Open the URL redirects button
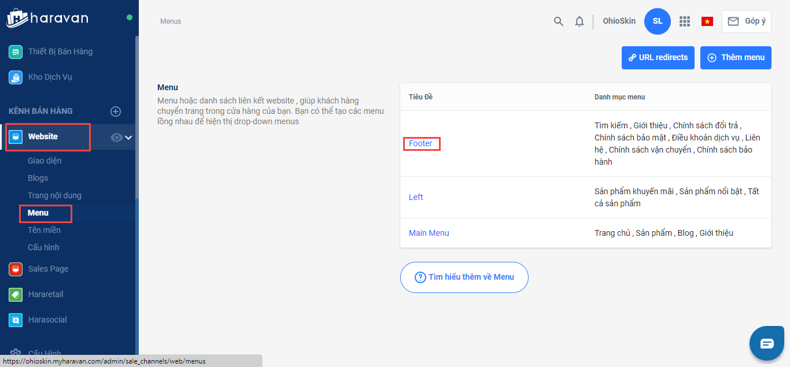Image resolution: width=790 pixels, height=367 pixels. [x=658, y=58]
